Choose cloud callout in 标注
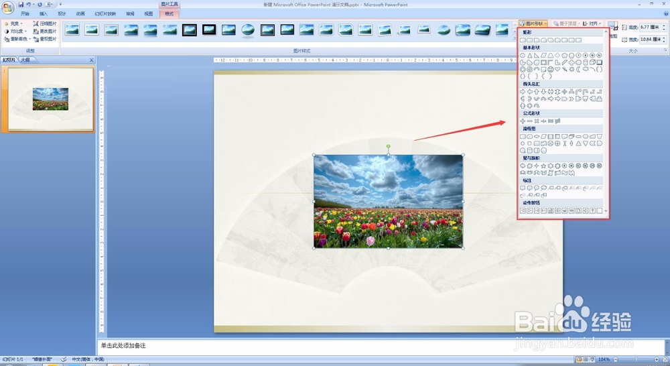Viewport: 670px width, 366px height. coord(543,188)
